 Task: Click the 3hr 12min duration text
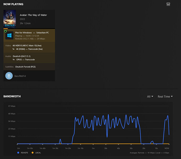click(x=25, y=23)
